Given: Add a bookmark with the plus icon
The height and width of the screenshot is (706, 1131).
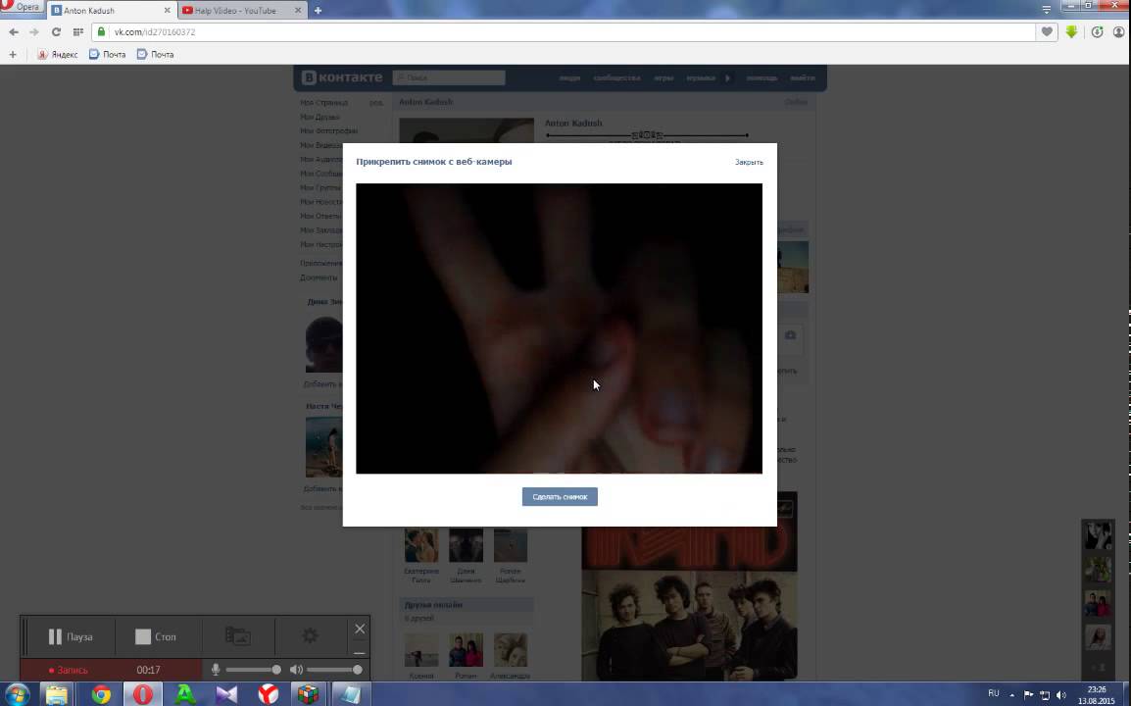Looking at the screenshot, I should [13, 54].
